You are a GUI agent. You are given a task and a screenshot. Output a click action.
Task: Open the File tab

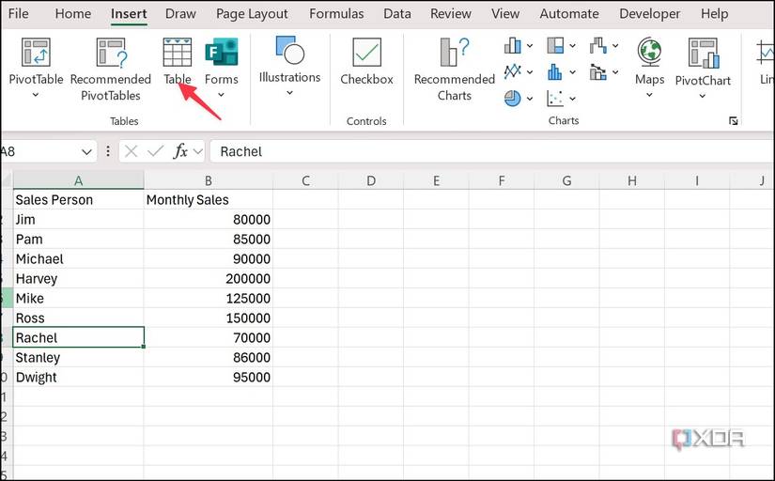[18, 13]
